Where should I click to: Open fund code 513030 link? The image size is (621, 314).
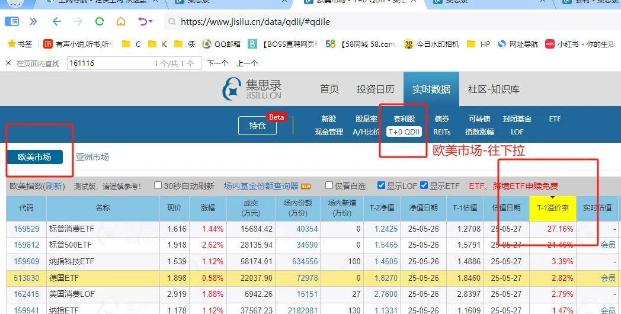[x=27, y=278]
